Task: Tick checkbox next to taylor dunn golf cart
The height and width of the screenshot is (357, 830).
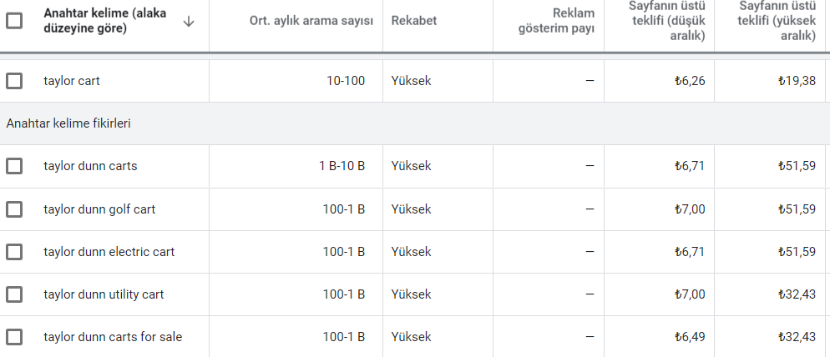Action: point(13,209)
